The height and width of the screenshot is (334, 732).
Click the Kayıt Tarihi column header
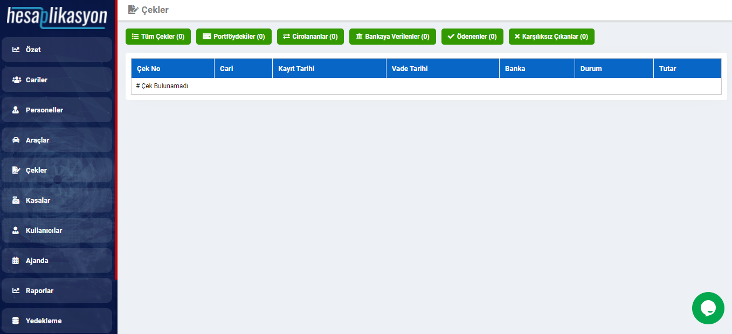click(329, 68)
